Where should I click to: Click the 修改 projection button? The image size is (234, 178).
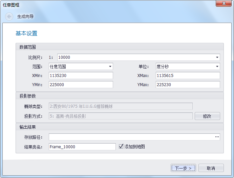(x=207, y=116)
